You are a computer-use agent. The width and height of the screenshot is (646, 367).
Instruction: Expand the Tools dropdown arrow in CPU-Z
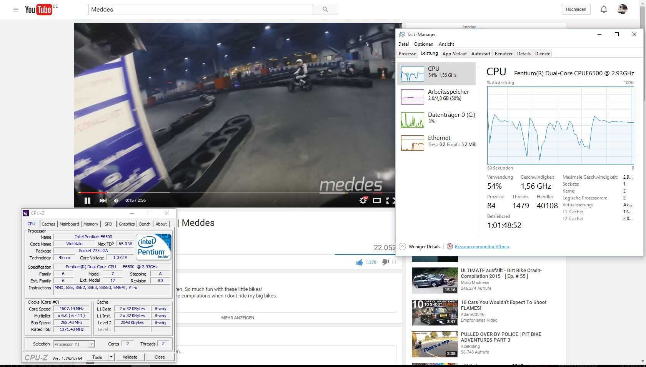pyautogui.click(x=111, y=357)
